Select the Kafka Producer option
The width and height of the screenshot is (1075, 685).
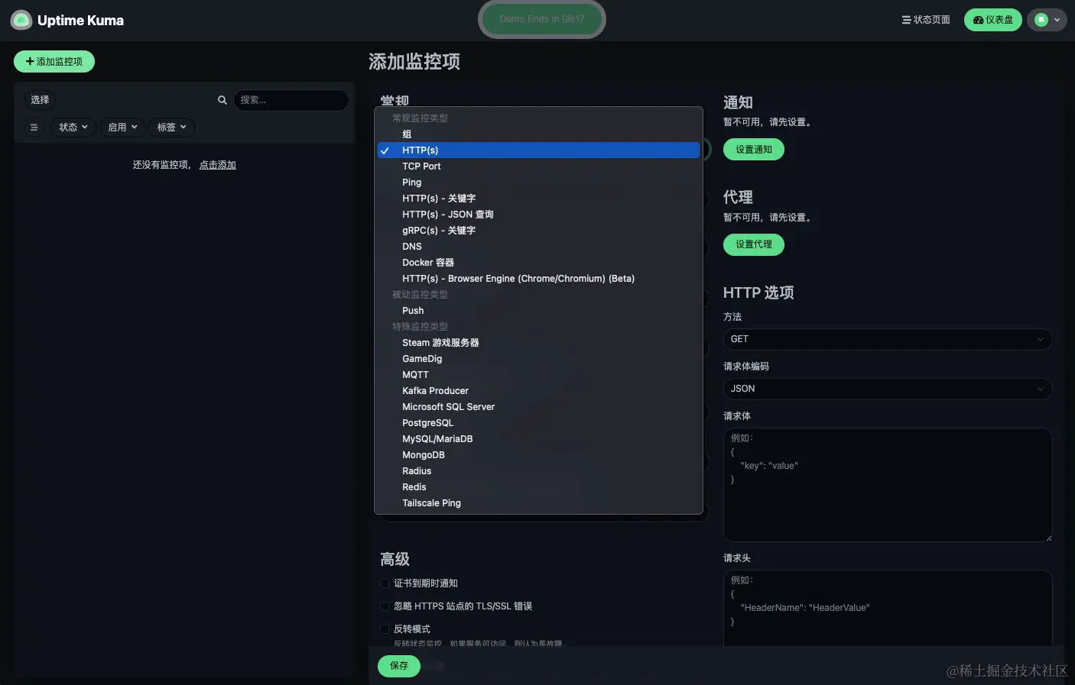pos(538,391)
